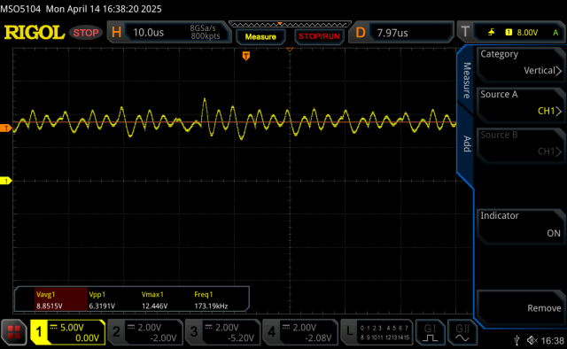Select the Measure side tab
Viewport: 567px width, 349px height.
467,81
